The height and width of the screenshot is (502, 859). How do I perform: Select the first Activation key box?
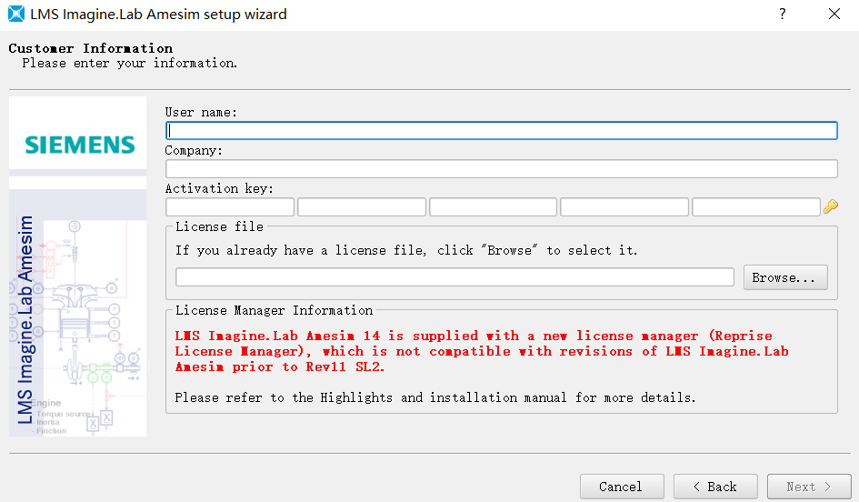(230, 207)
